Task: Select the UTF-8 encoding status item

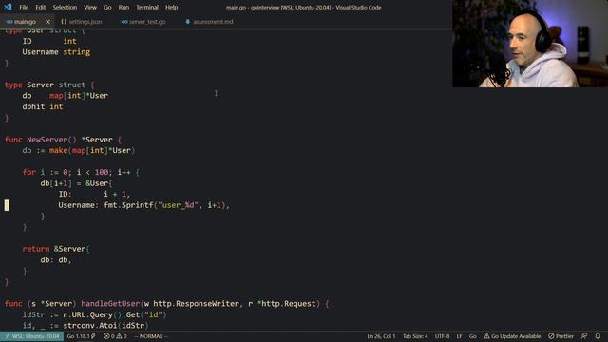Action: 442,336
